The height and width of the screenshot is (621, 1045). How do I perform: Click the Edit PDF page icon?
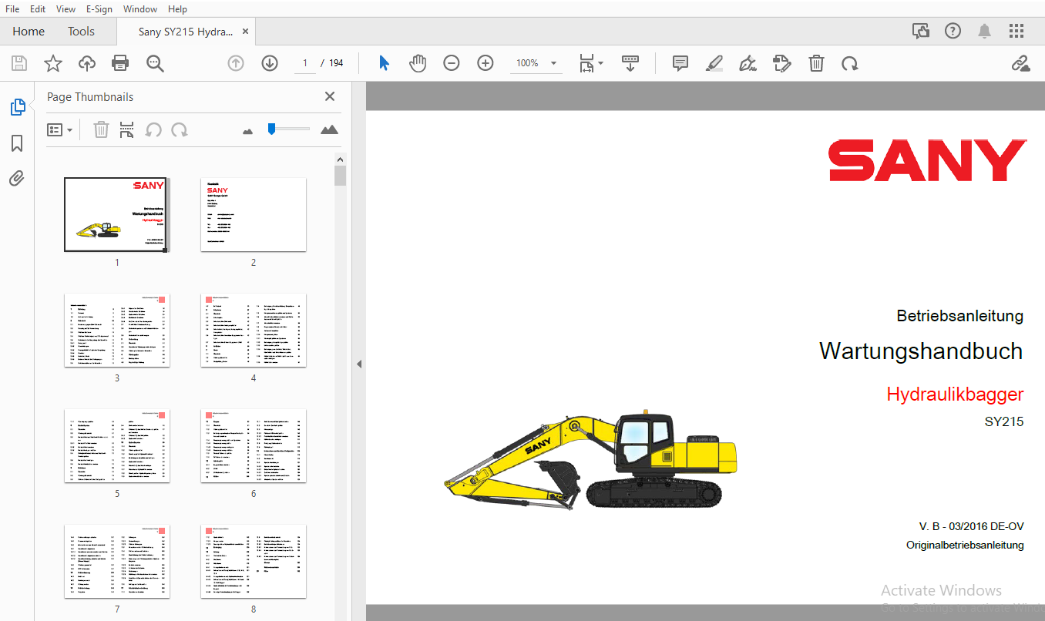pos(782,63)
